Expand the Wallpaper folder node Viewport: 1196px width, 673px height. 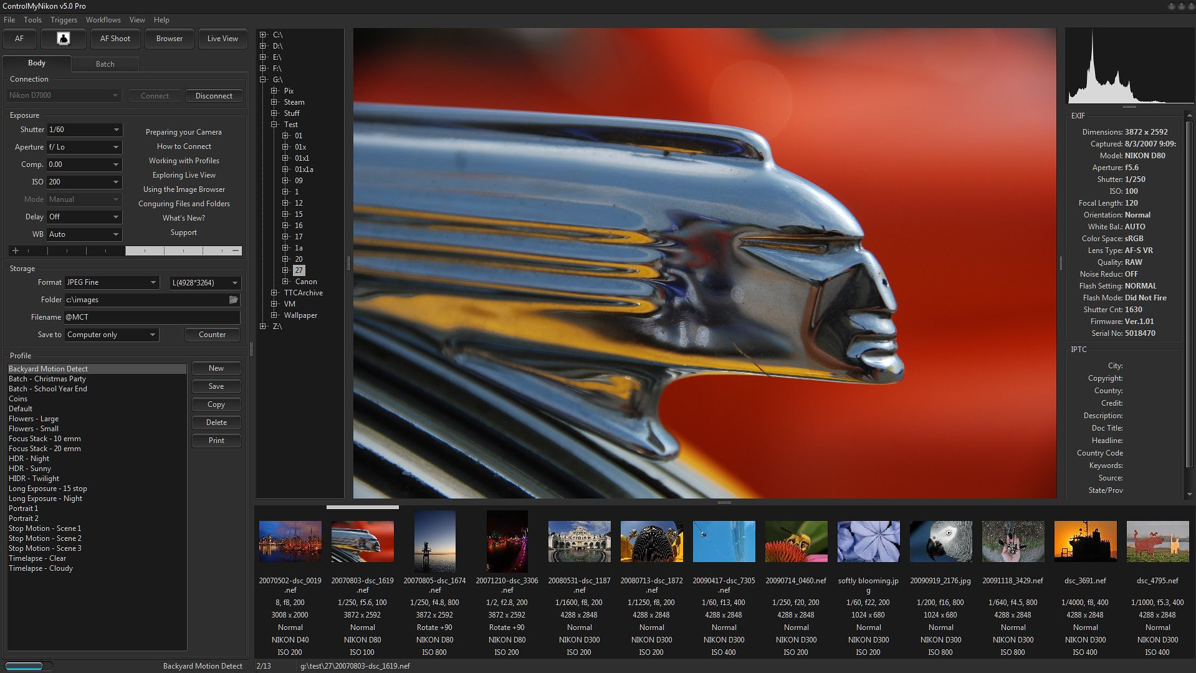274,315
